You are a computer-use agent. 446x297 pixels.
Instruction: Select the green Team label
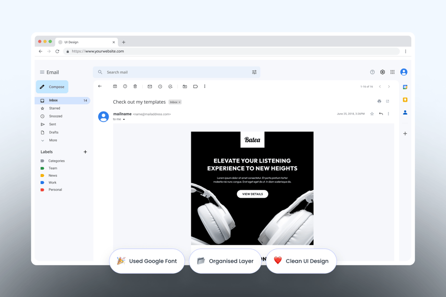coord(53,168)
